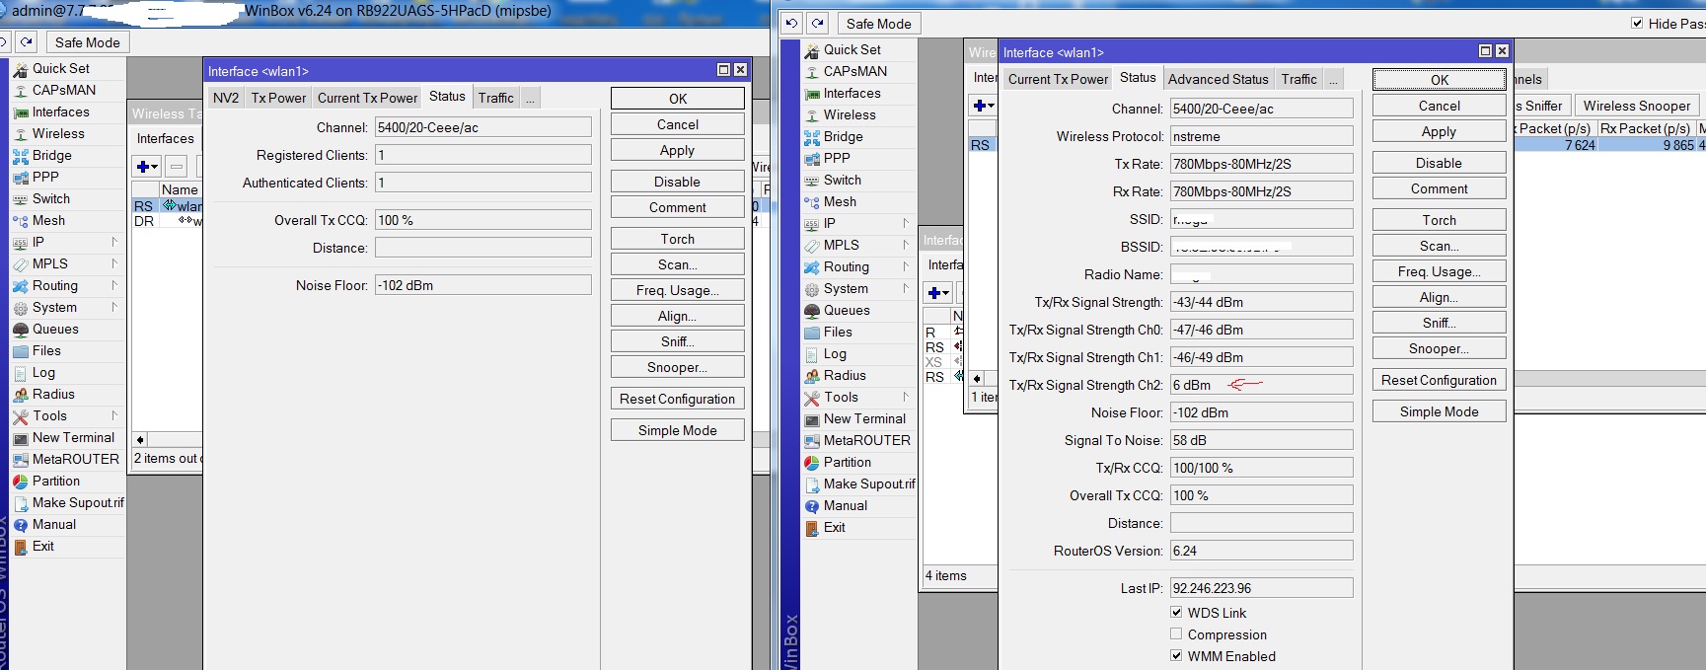
Task: Click the Make Supout.rif icon in right sidebar
Action: click(812, 484)
